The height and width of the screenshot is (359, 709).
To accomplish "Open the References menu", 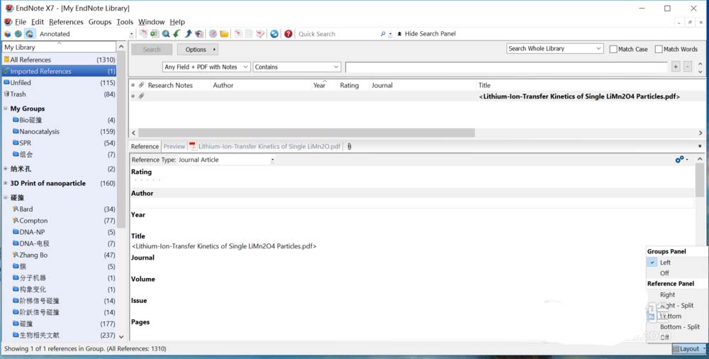I will [x=66, y=22].
